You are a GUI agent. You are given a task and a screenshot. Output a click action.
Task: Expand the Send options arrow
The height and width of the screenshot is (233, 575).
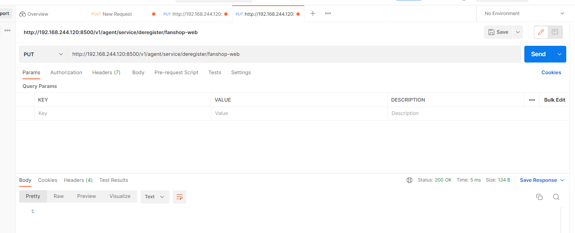point(560,54)
